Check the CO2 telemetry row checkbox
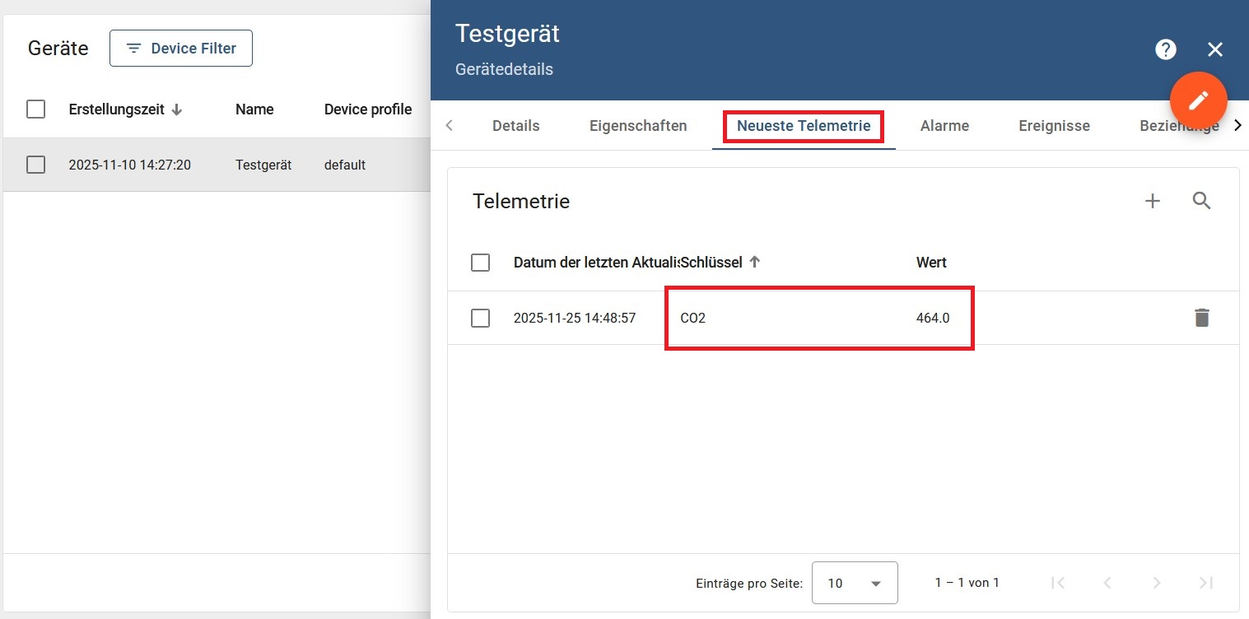The width and height of the screenshot is (1249, 619). pyautogui.click(x=480, y=318)
